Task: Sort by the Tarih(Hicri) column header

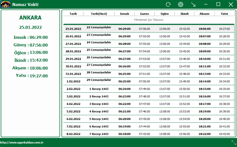Action: pyautogui.click(x=99, y=14)
